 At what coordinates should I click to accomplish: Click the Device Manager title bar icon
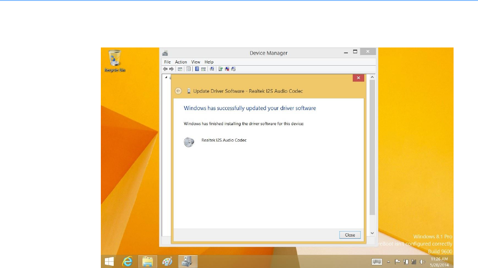pos(165,53)
